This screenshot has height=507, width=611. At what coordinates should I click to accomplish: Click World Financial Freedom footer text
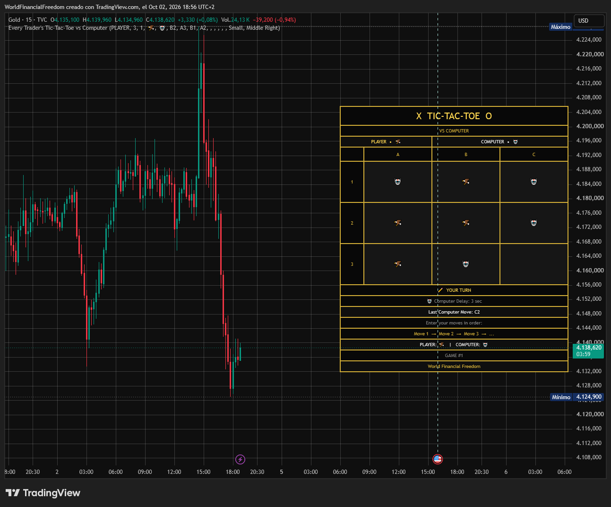click(454, 367)
